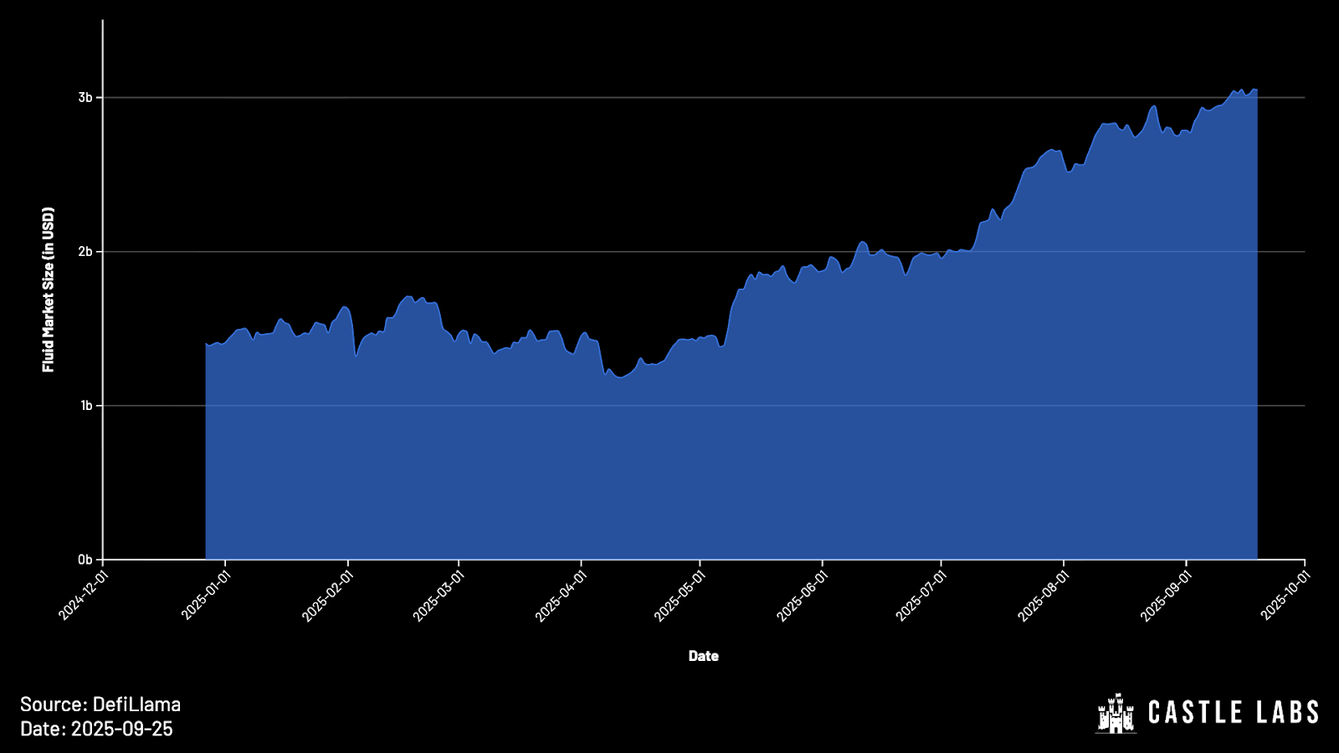Select the 3b y-axis tick label
This screenshot has width=1339, height=753.
pos(85,98)
